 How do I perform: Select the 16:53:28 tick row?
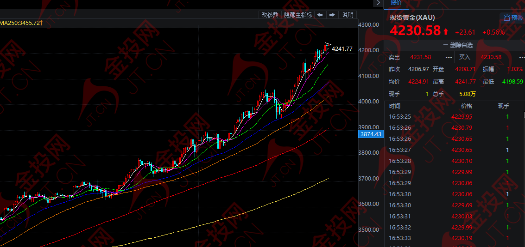[454, 161]
